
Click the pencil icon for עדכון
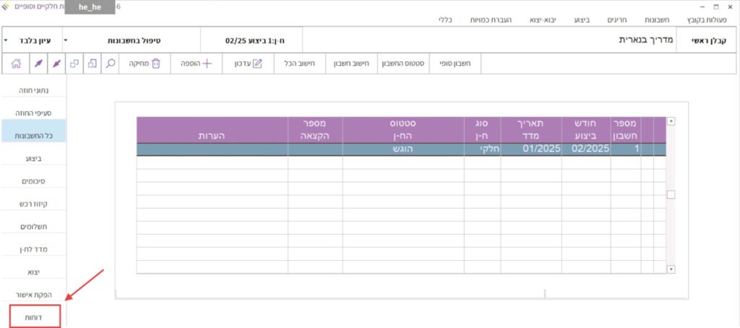tap(257, 64)
